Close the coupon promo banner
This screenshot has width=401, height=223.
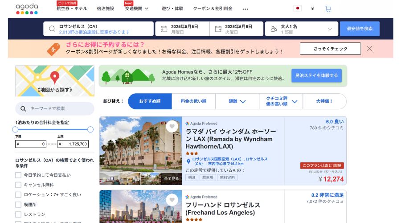[369, 49]
